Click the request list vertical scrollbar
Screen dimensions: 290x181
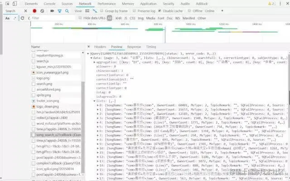[83, 128]
